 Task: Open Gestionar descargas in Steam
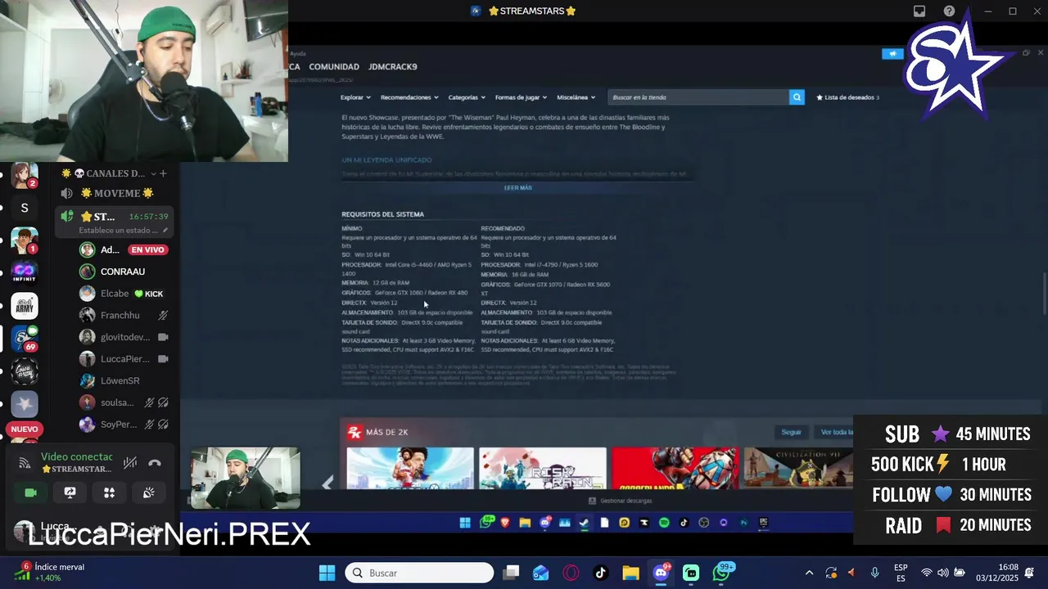(x=621, y=501)
